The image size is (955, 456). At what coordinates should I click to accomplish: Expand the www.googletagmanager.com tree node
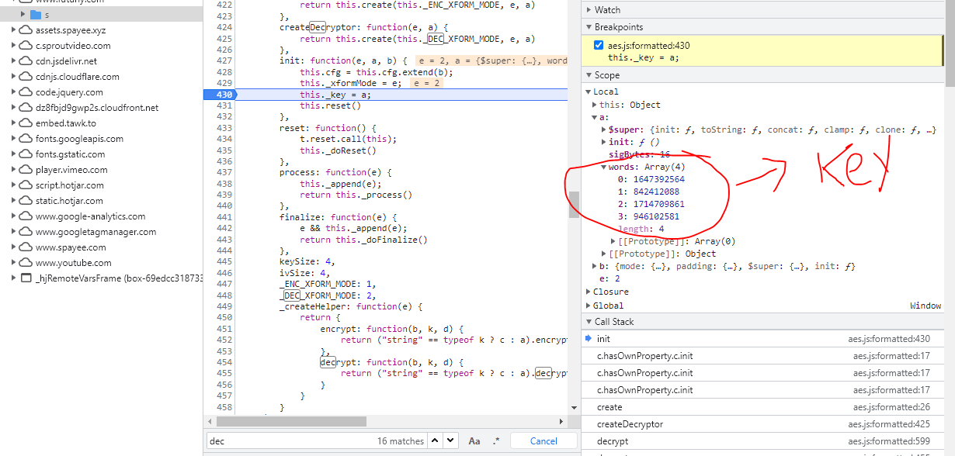[14, 232]
